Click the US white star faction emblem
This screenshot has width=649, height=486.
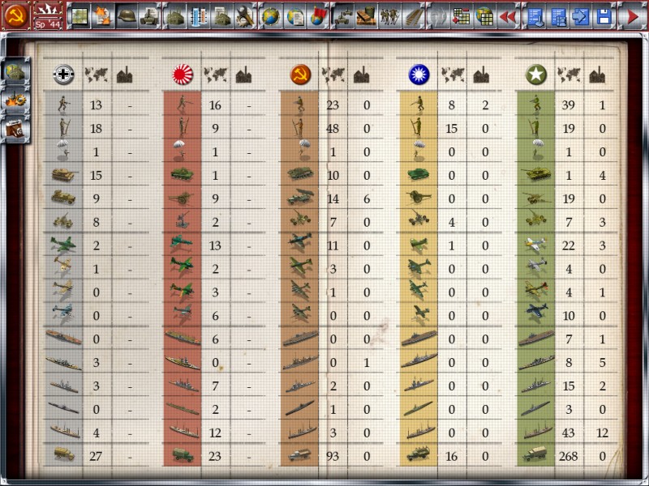536,75
